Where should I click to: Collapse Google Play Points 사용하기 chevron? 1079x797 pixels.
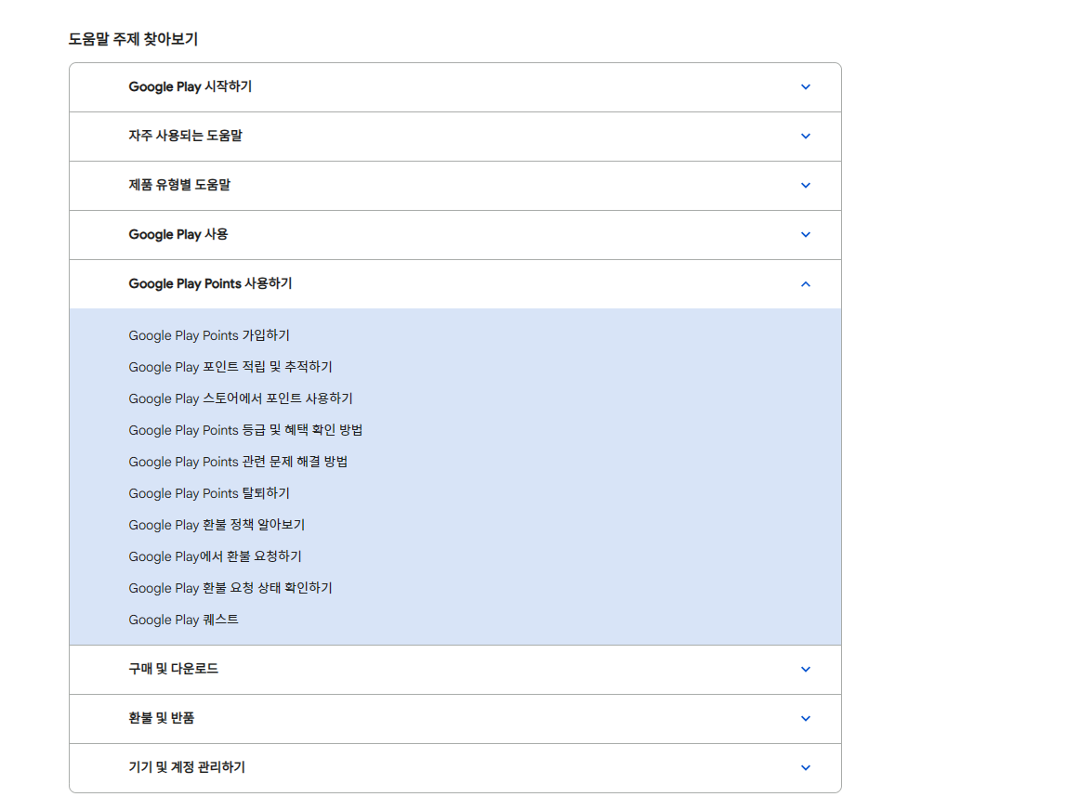coord(805,284)
